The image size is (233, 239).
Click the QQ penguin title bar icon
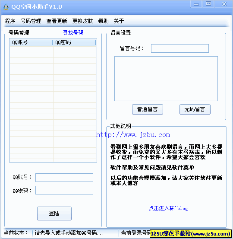6,7
